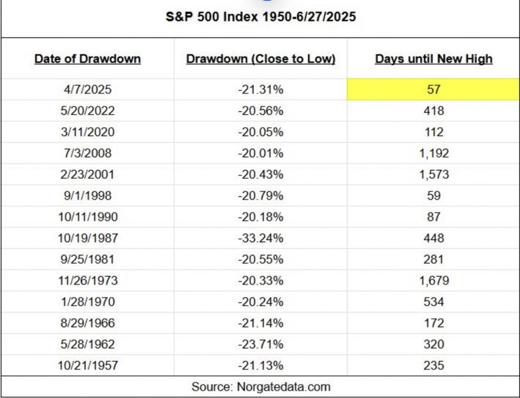
Task: Select the -21.14% drawdown cell
Action: pyautogui.click(x=261, y=324)
